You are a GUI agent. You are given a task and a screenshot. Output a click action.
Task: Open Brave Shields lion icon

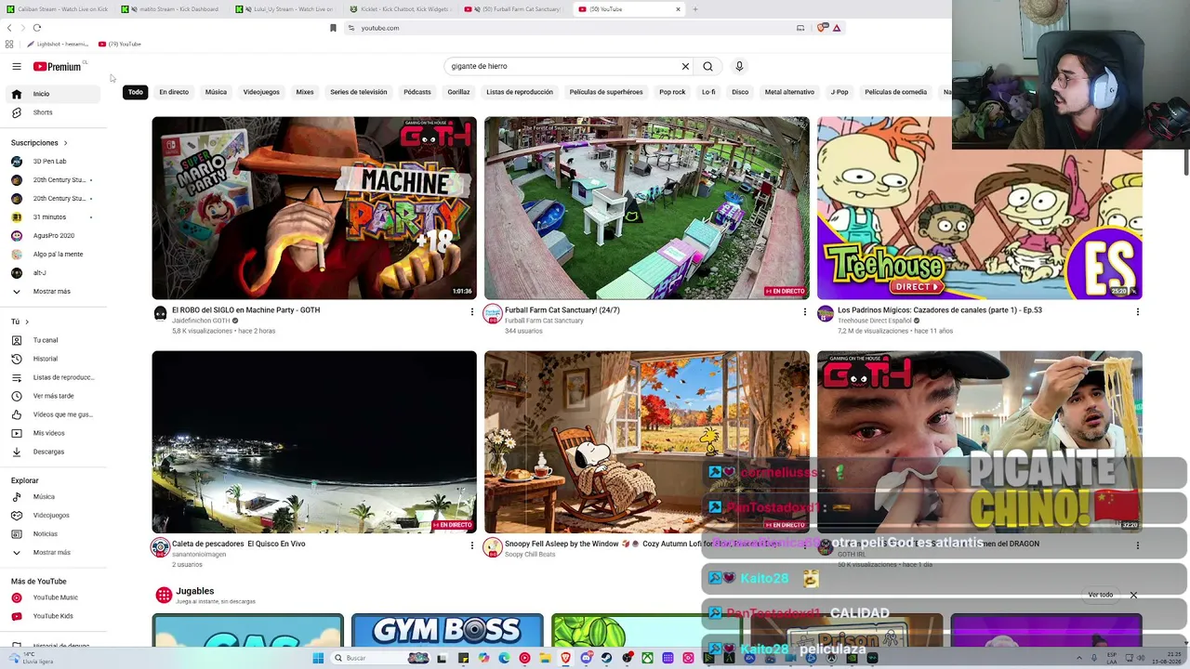pyautogui.click(x=822, y=28)
